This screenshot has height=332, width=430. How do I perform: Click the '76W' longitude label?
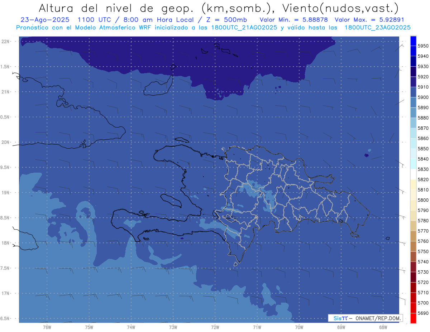pyautogui.click(x=47, y=327)
